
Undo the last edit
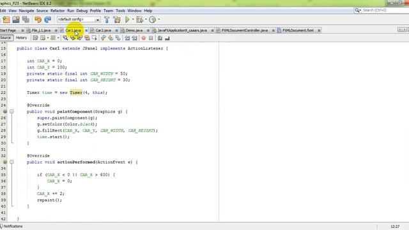38,20
